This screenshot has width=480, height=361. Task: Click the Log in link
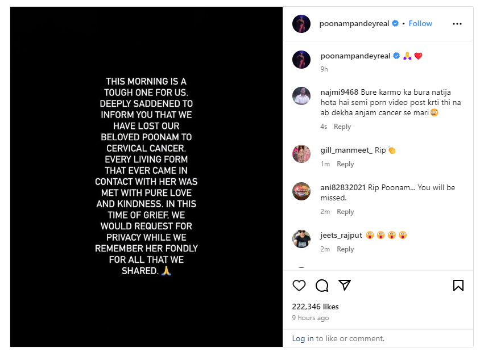tap(303, 338)
